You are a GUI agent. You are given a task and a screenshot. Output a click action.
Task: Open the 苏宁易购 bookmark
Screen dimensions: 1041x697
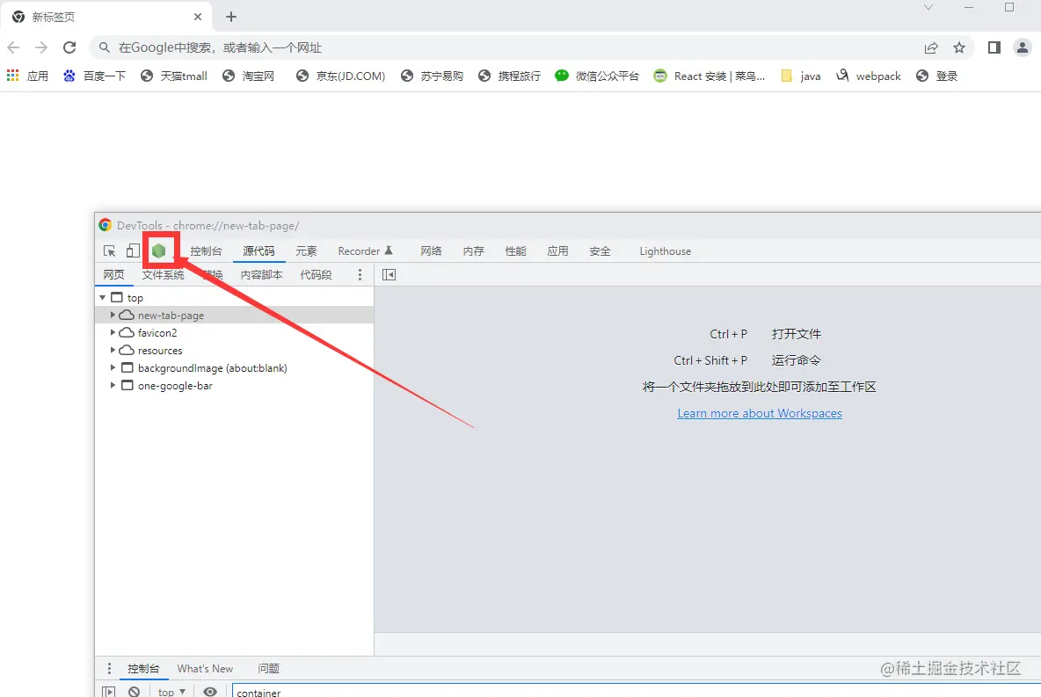coord(433,76)
